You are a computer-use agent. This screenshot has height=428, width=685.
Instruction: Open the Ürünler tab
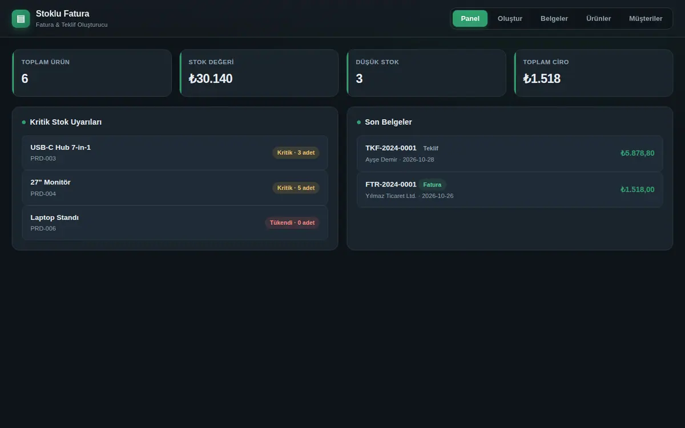598,18
